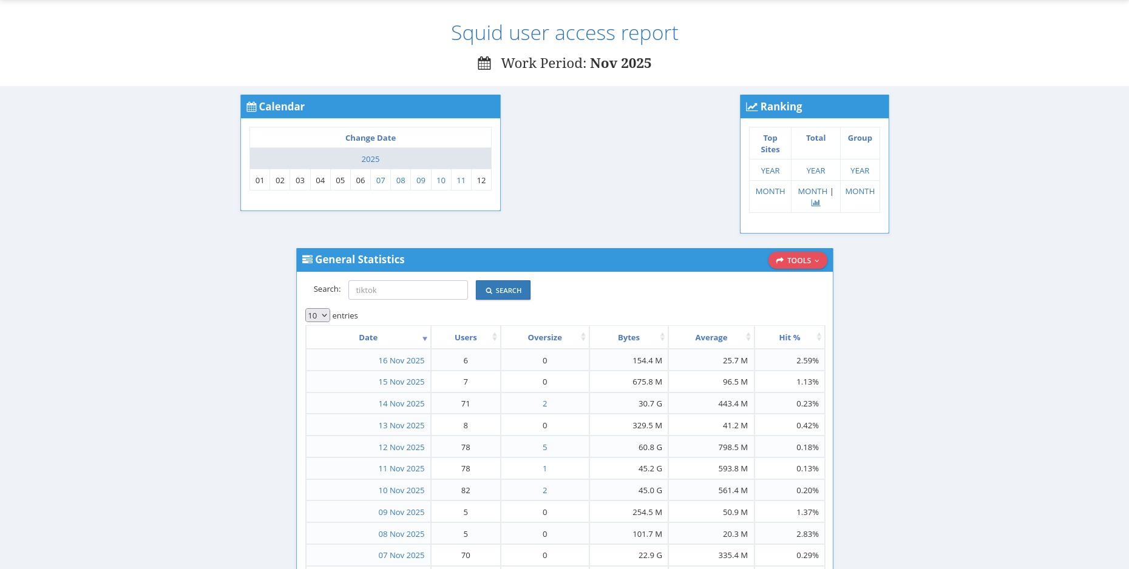This screenshot has height=569, width=1129.
Task: Click oversize count 2 for 10 Nov
Action: (x=544, y=490)
